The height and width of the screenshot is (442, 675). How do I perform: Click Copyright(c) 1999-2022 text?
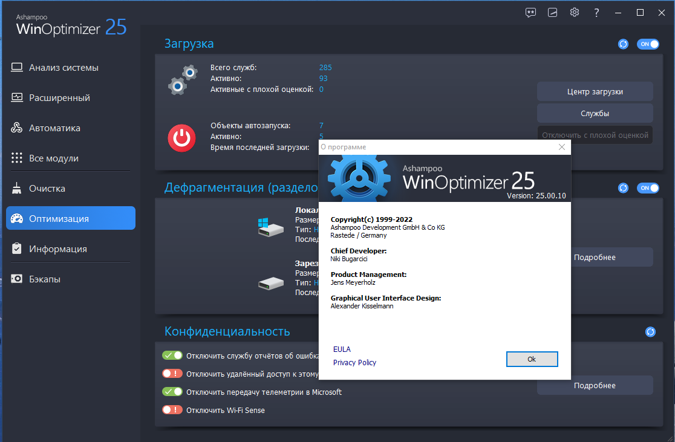click(x=371, y=219)
